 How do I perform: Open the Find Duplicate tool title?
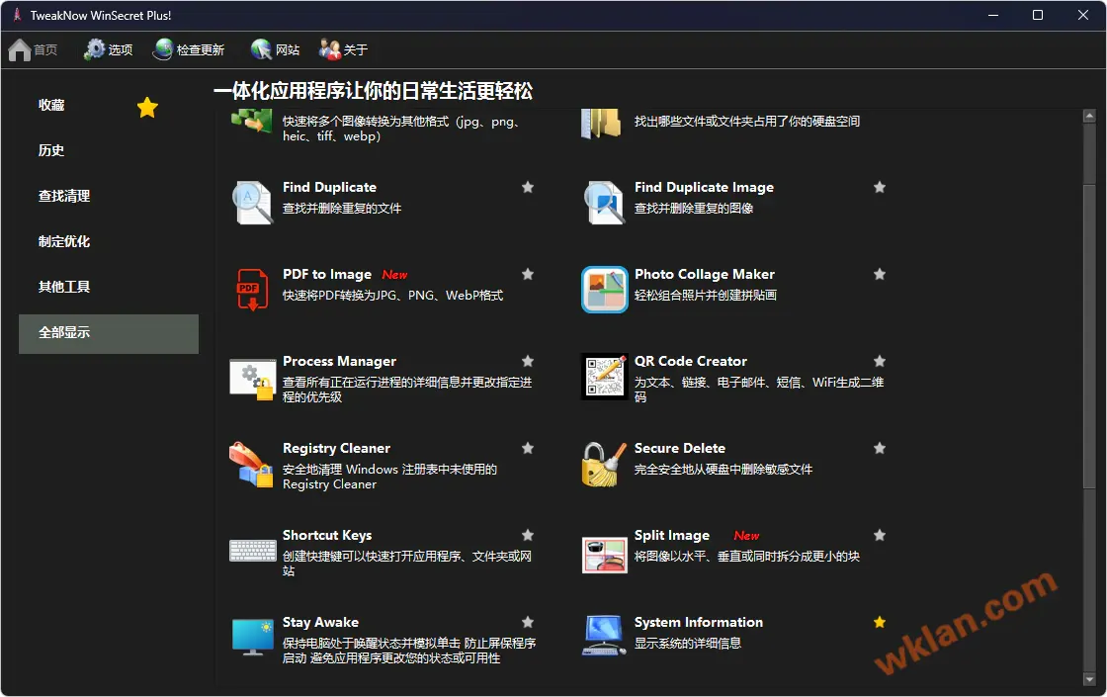coord(330,187)
